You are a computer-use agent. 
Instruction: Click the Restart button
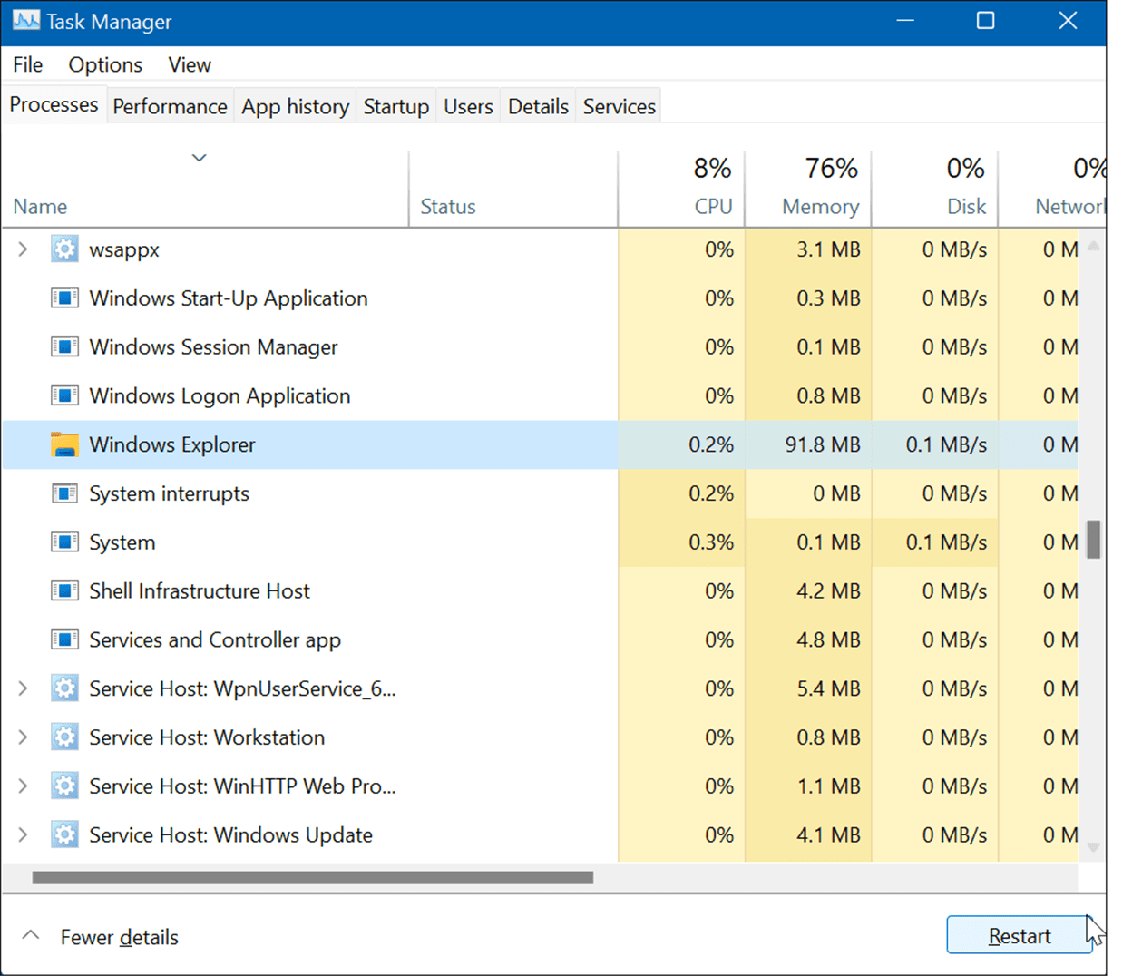1020,935
